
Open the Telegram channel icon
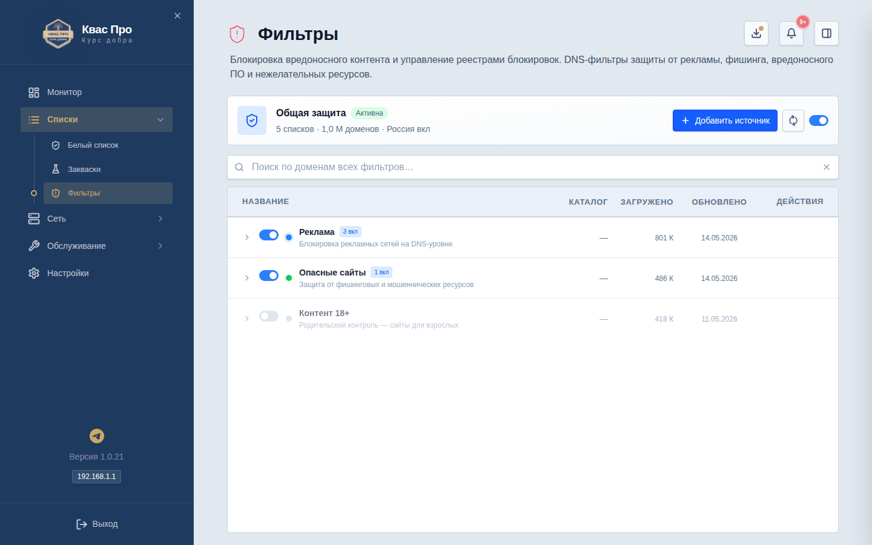97,436
